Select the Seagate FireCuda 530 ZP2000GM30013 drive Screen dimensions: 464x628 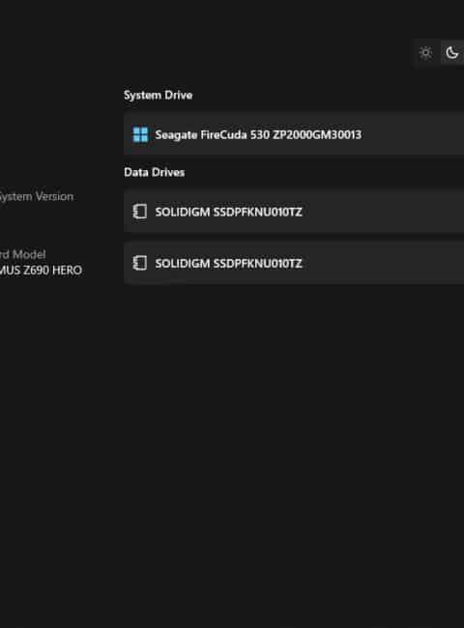(x=294, y=134)
